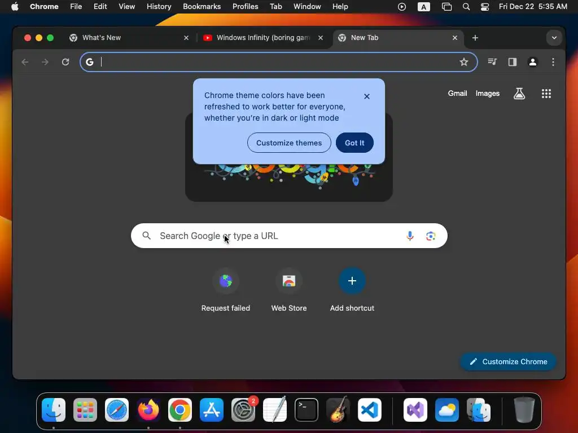This screenshot has width=578, height=433.
Task: Open App Store from the dock
Action: click(x=212, y=410)
